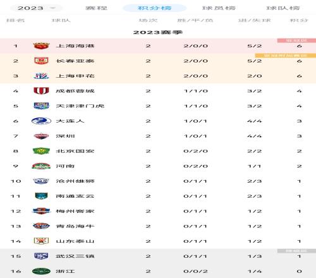Click the 上海申花 team logo
Screen dimensions: 316x278
[x=41, y=76]
